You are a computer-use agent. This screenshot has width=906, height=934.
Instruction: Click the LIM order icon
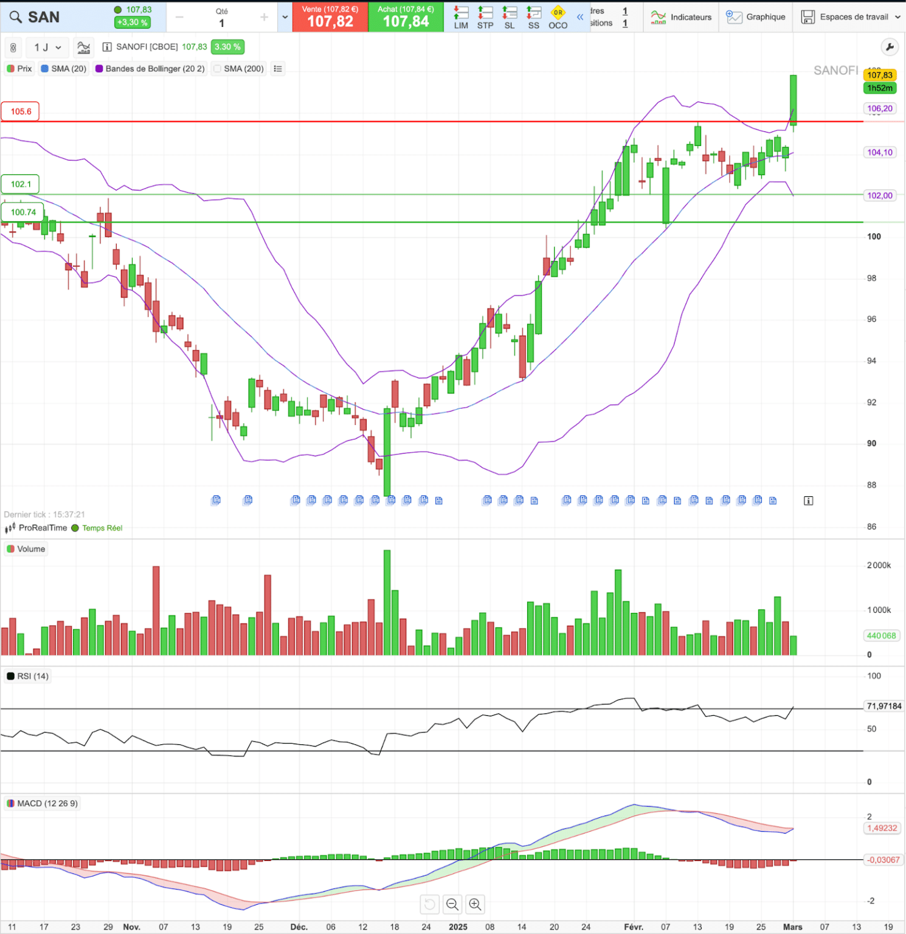coord(461,17)
